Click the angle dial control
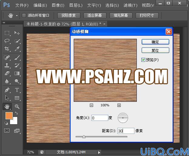This screenshot has height=156, width=189. point(123,118)
